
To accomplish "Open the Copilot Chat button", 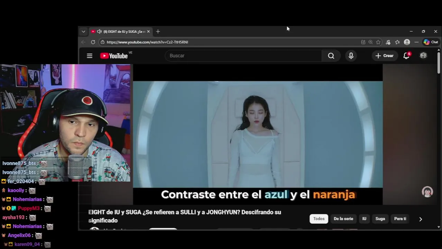I will 431,42.
